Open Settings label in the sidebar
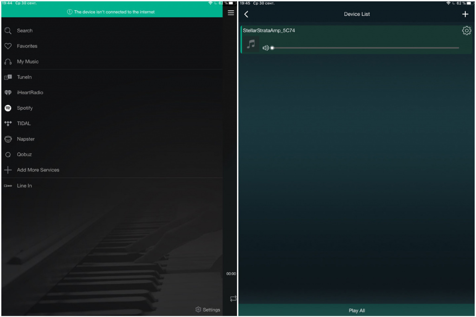The image size is (476, 317). (x=212, y=310)
